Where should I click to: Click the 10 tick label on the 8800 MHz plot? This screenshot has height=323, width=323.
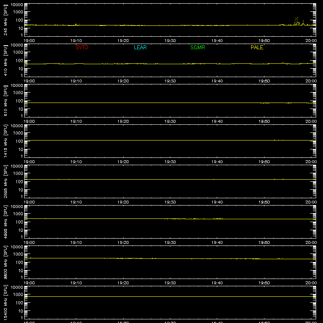(x=21, y=271)
